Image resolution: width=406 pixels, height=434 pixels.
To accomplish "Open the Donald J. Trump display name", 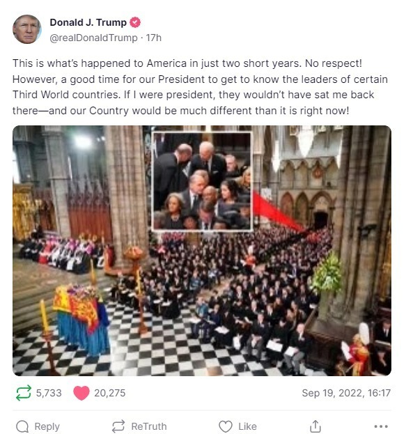I will pyautogui.click(x=88, y=22).
